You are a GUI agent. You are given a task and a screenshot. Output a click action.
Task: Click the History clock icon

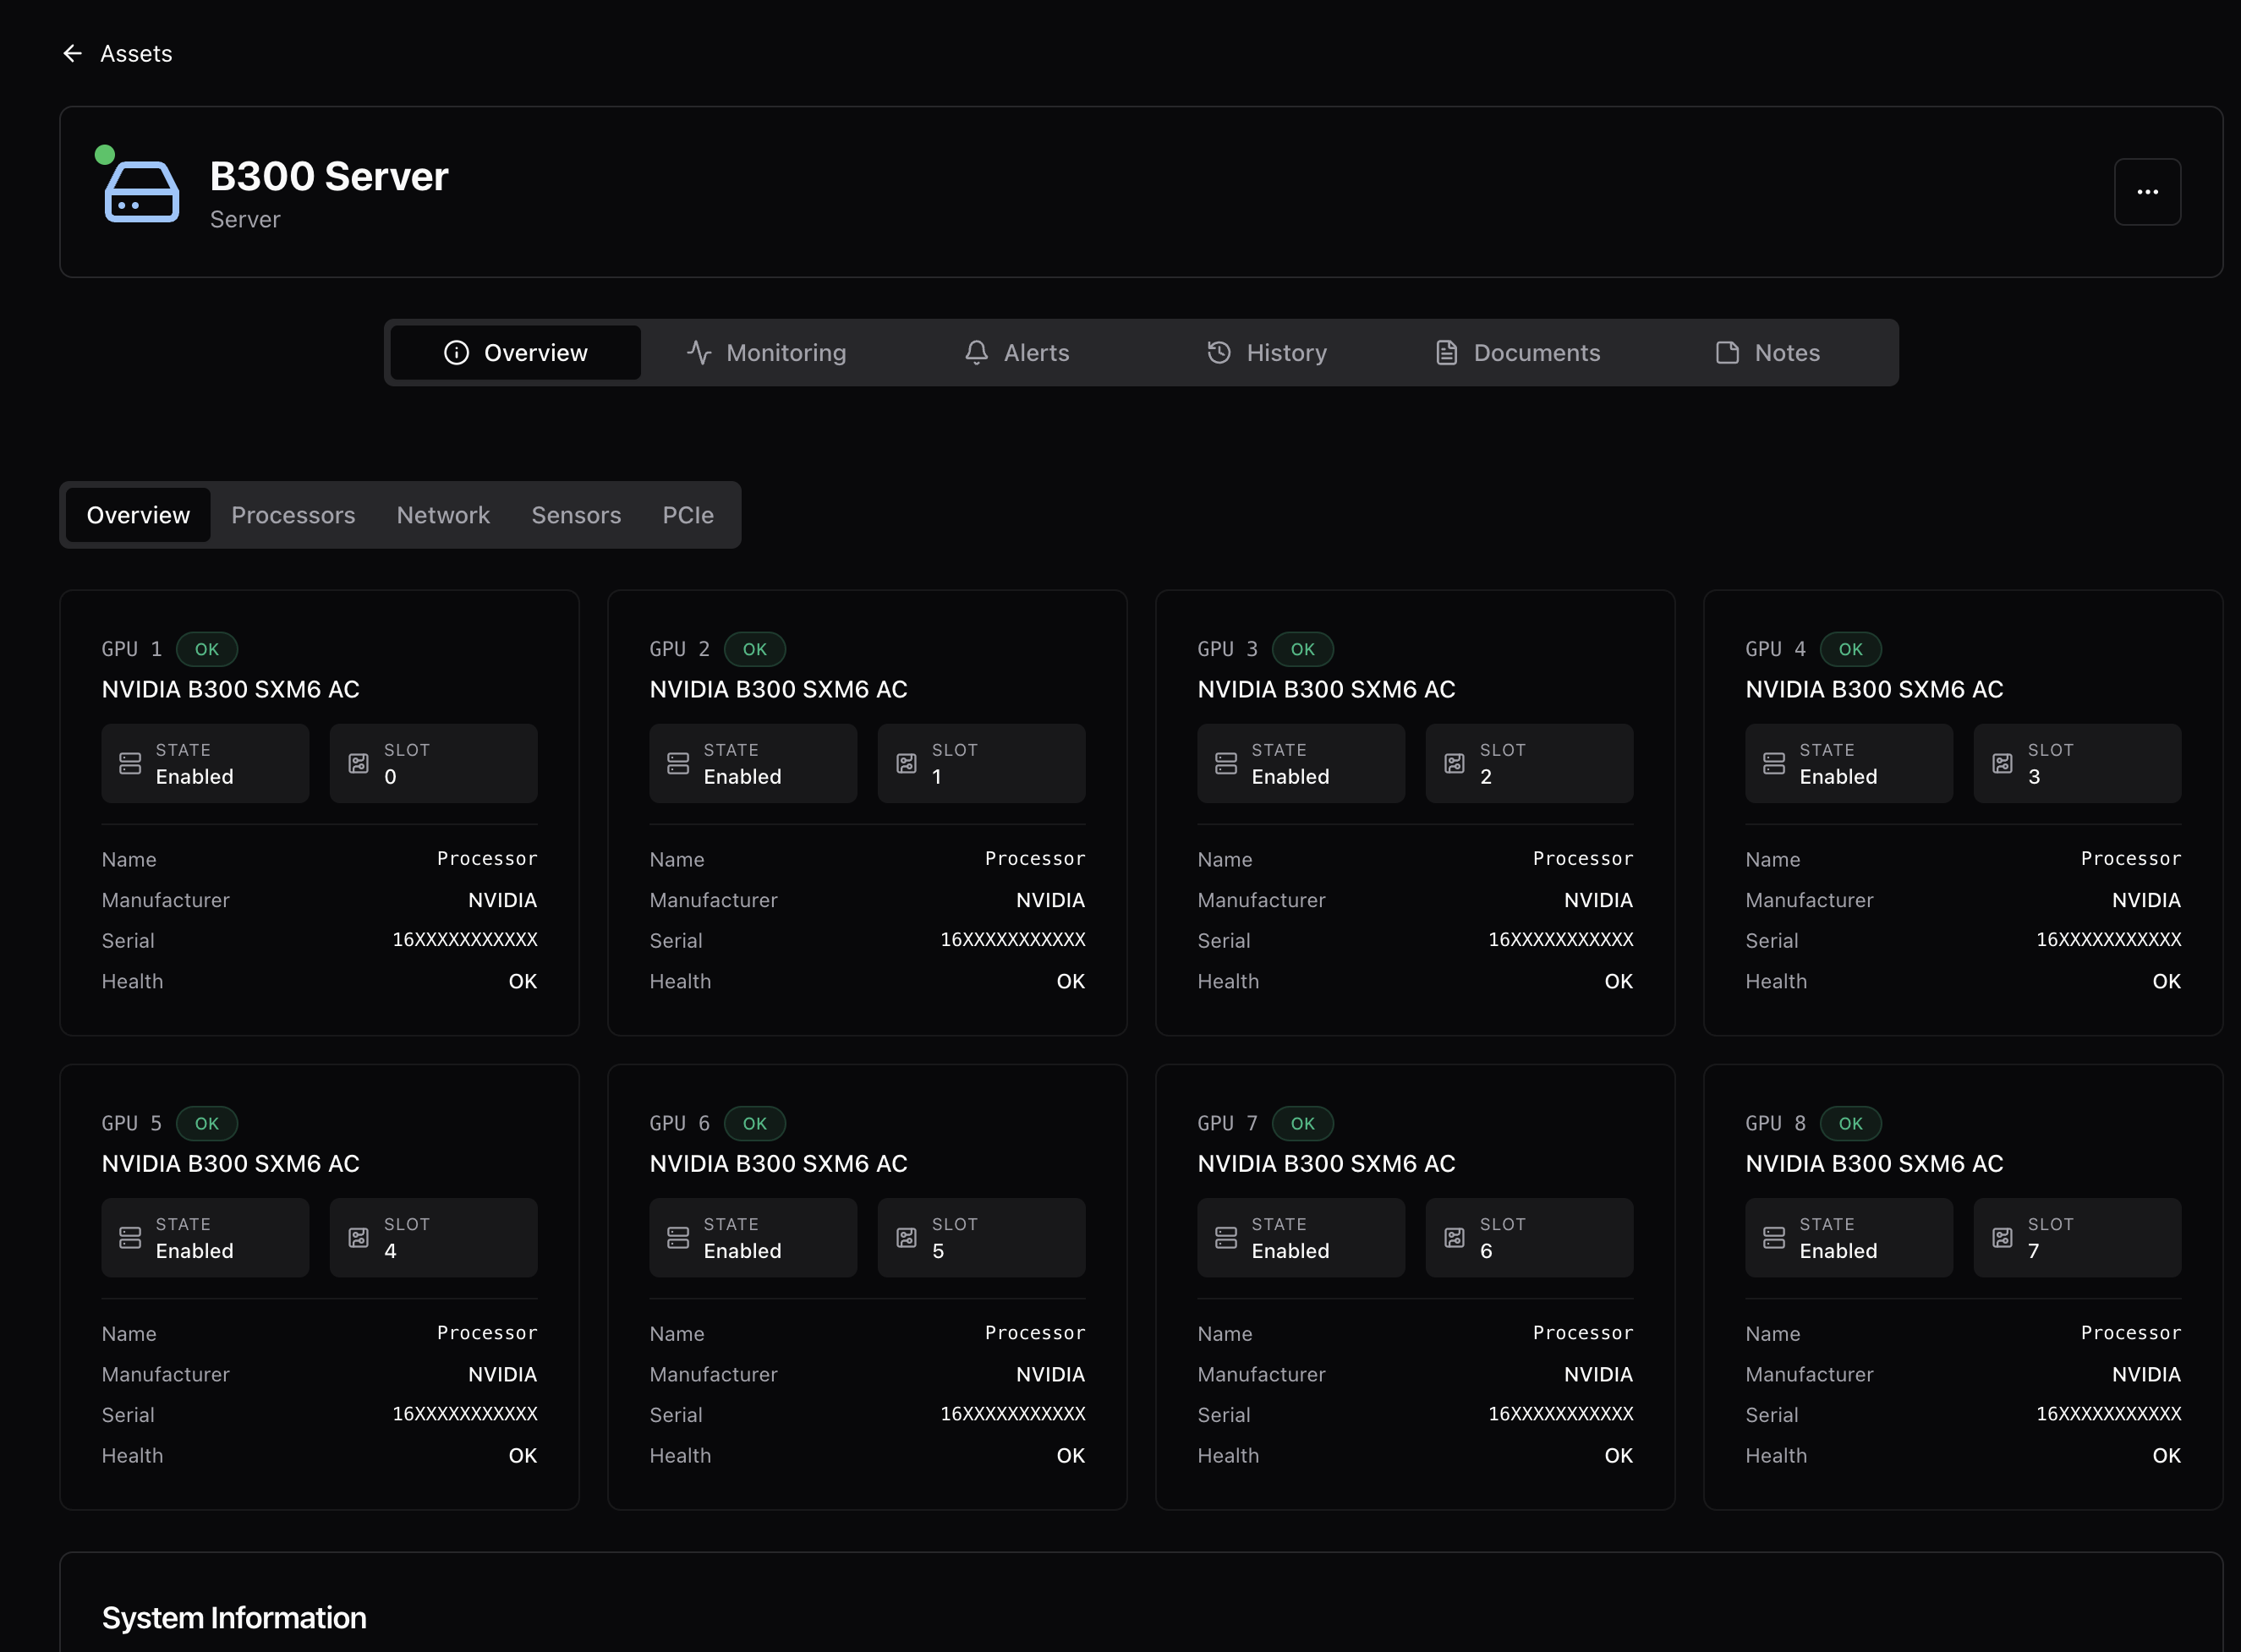[x=1219, y=352]
